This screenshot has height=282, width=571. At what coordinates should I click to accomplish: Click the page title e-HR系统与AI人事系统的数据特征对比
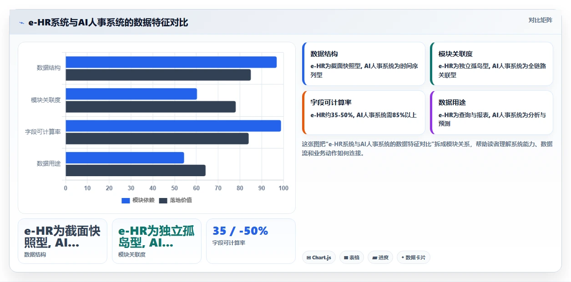(x=108, y=23)
